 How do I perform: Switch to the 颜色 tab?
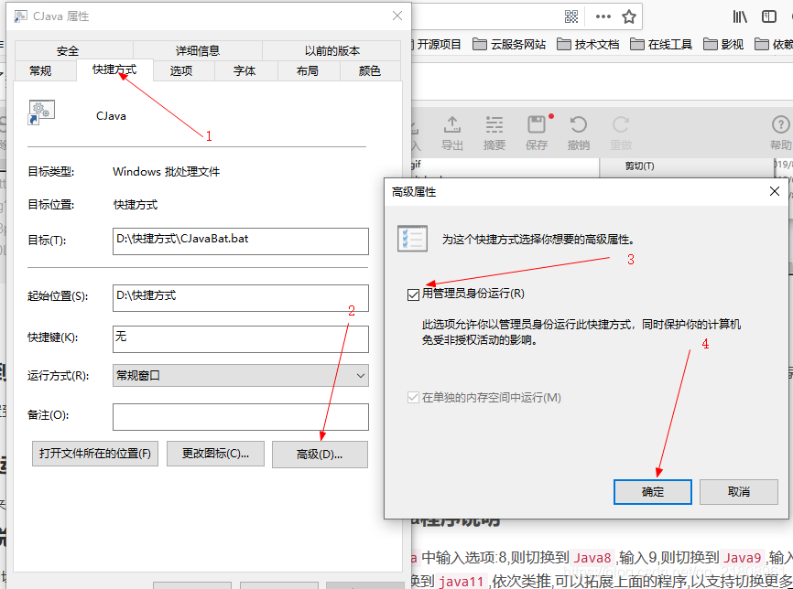(370, 70)
